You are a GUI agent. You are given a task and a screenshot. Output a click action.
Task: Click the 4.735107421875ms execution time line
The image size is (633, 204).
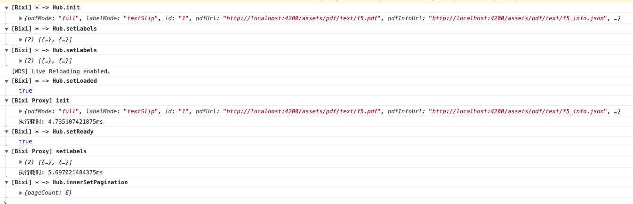tap(61, 121)
